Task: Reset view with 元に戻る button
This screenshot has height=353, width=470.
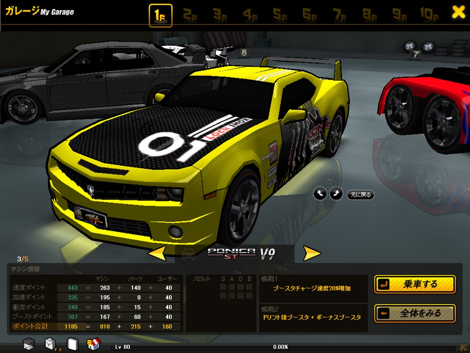Action: coord(361,195)
